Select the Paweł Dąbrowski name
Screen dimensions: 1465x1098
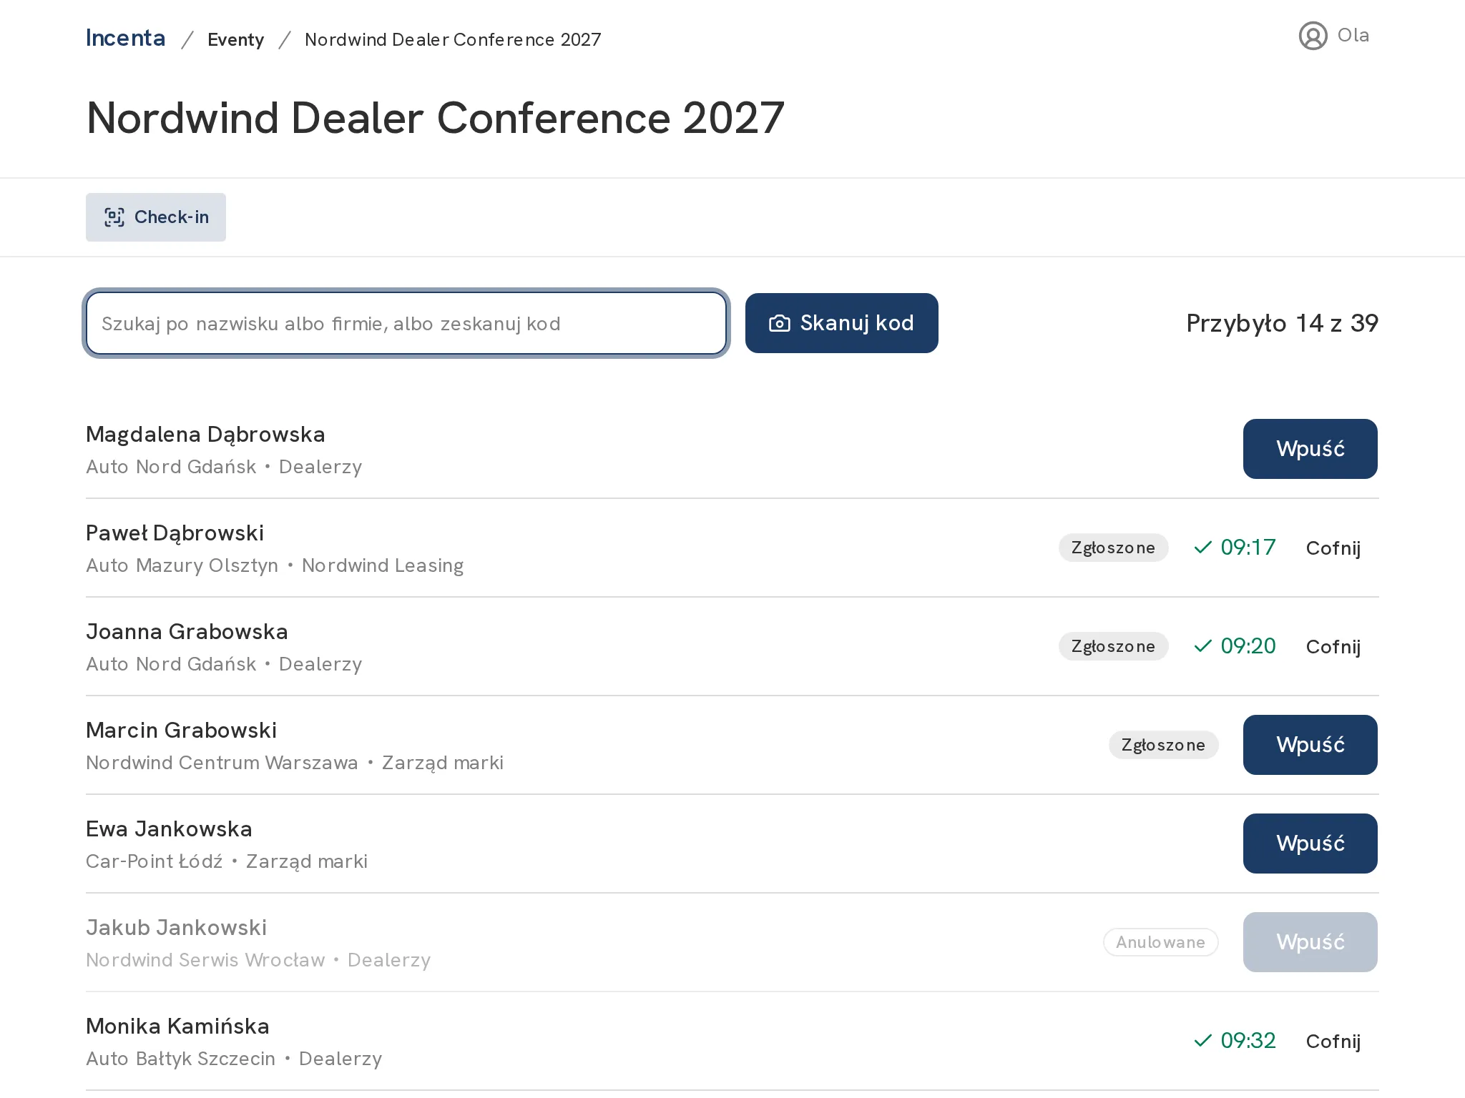(x=175, y=533)
